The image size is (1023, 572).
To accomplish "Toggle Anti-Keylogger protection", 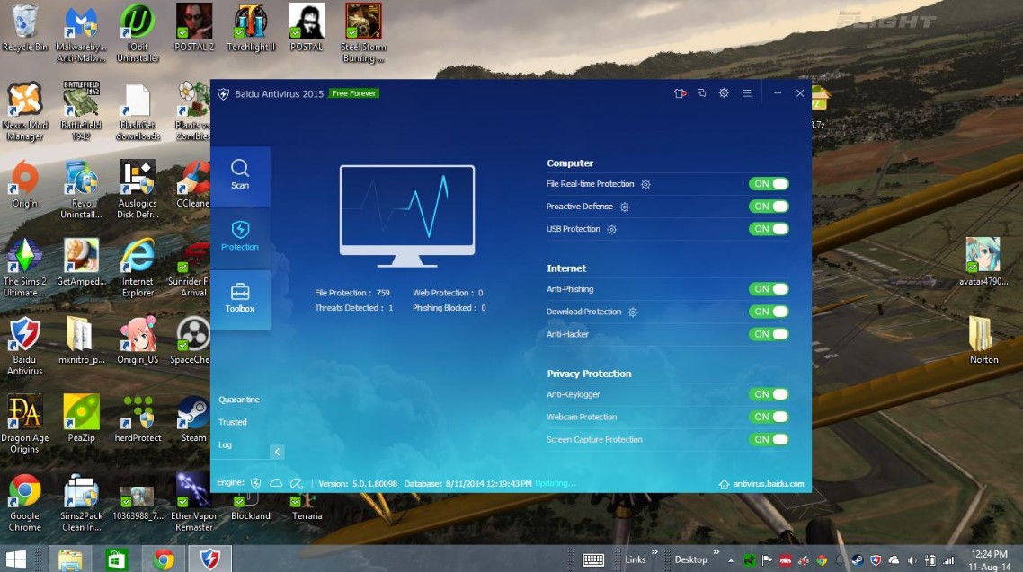I will (x=769, y=394).
